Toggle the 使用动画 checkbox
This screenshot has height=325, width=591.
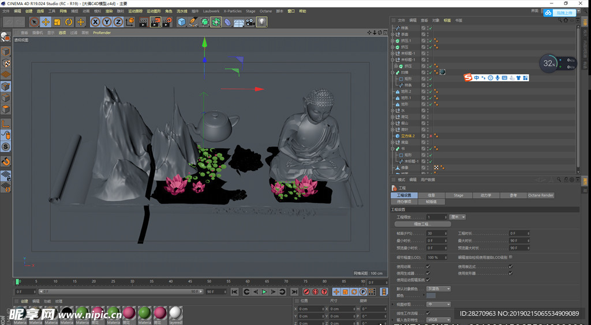428,267
